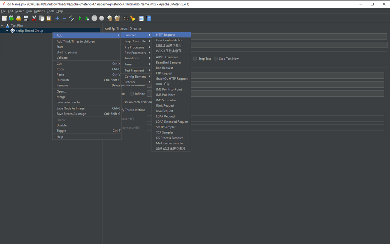Viewport: 390px width, 244px height.
Task: Click the Reset Search yellow broom icon
Action: [133, 18]
